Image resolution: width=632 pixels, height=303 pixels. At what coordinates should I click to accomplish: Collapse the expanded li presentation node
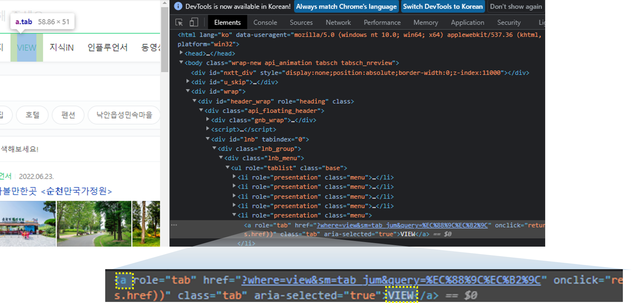point(234,214)
